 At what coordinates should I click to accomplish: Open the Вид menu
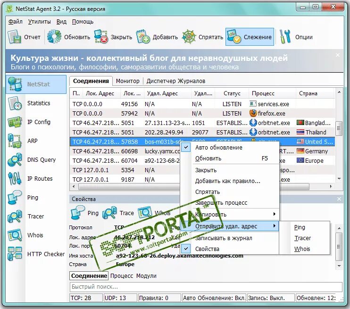61,22
